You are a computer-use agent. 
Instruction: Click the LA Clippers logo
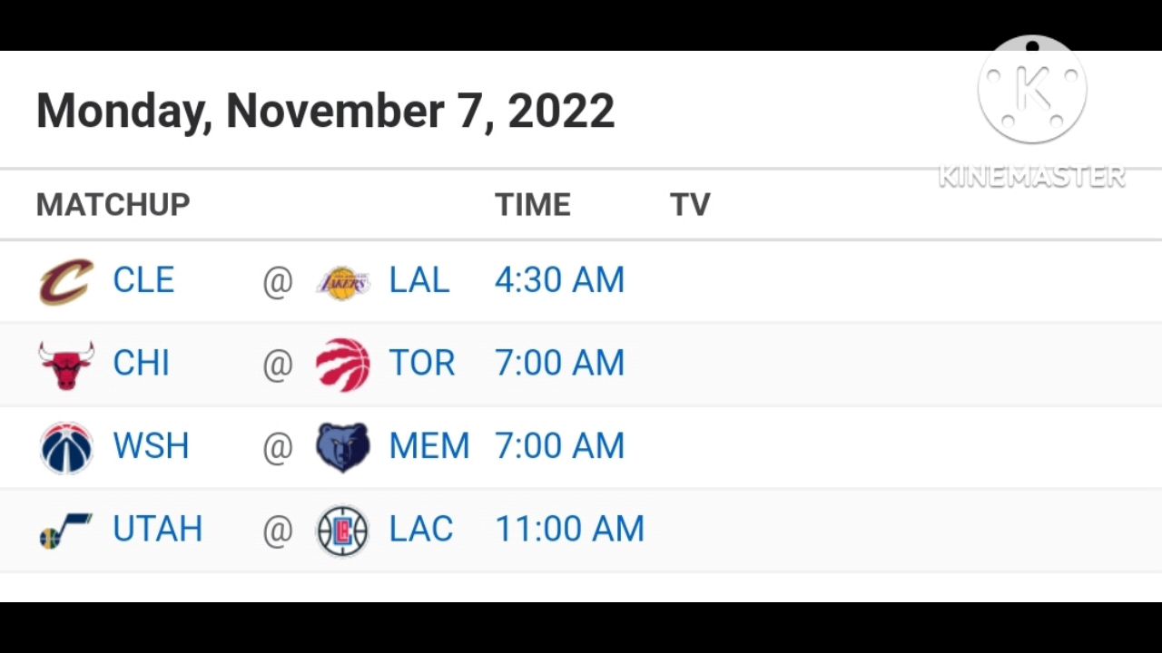342,531
